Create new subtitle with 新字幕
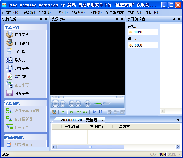183x158 pixels. click(16, 51)
